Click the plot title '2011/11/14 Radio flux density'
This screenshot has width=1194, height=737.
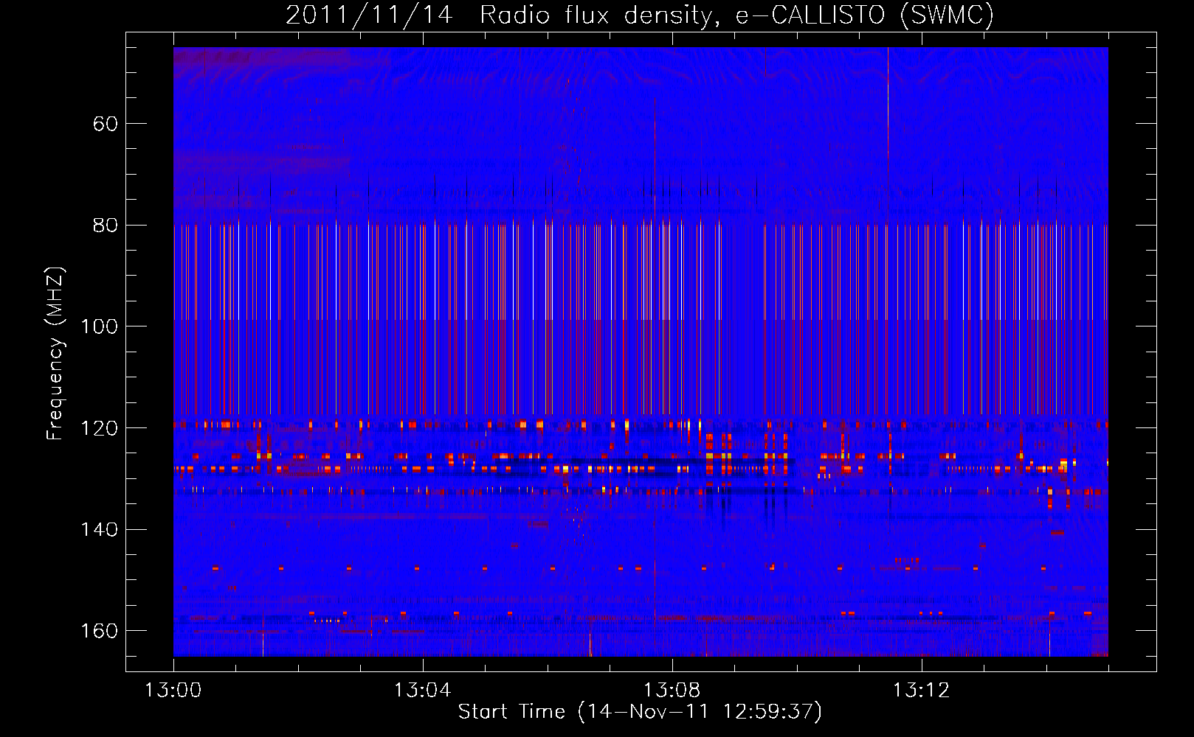coord(640,15)
